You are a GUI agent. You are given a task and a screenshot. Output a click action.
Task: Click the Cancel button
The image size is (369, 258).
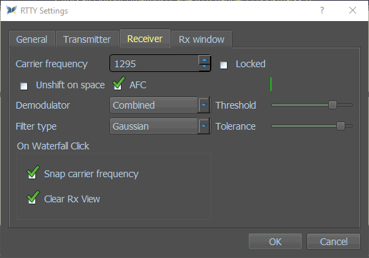point(334,242)
